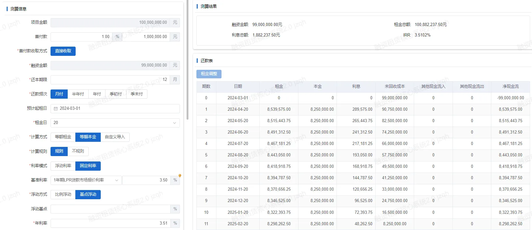The image size is (532, 230).
Task: Click into the 浮动基点 input field
Action: click(110, 209)
